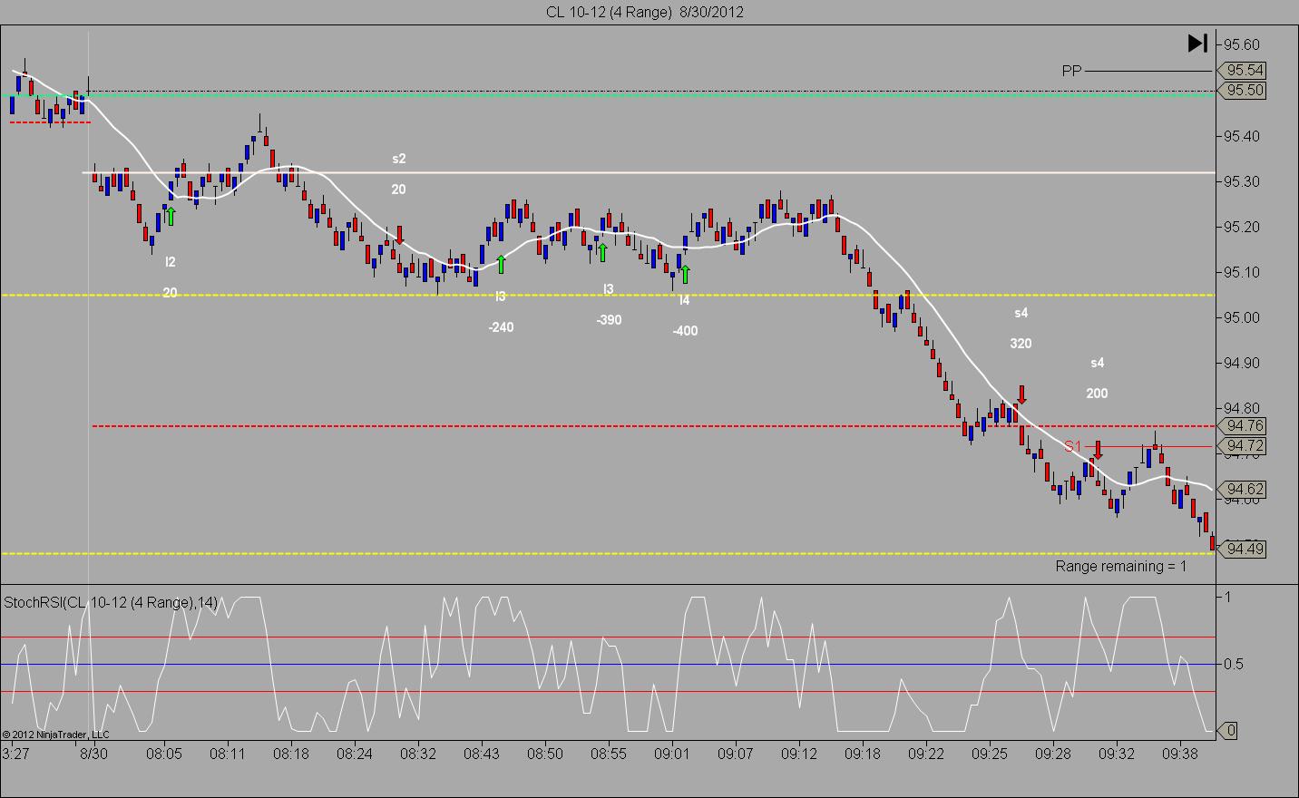This screenshot has width=1299, height=798.
Task: Click the 08:24 time axis label
Action: click(x=355, y=754)
